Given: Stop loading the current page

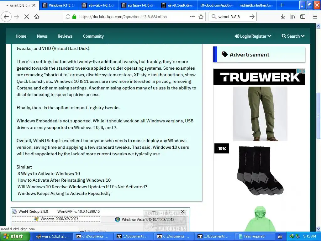Looking at the screenshot, I should click(27, 17).
